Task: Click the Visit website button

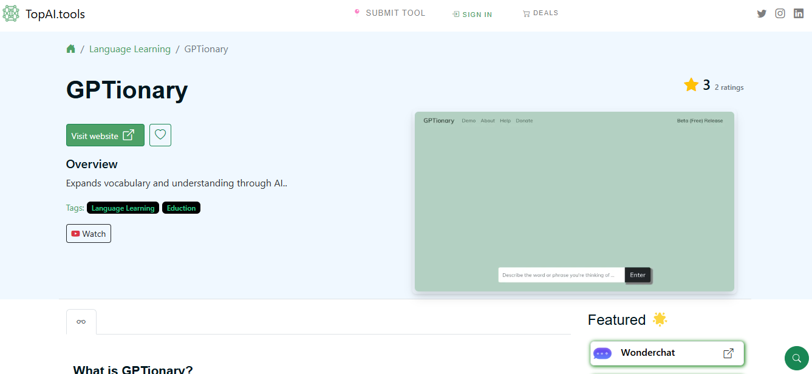Action: click(x=105, y=135)
